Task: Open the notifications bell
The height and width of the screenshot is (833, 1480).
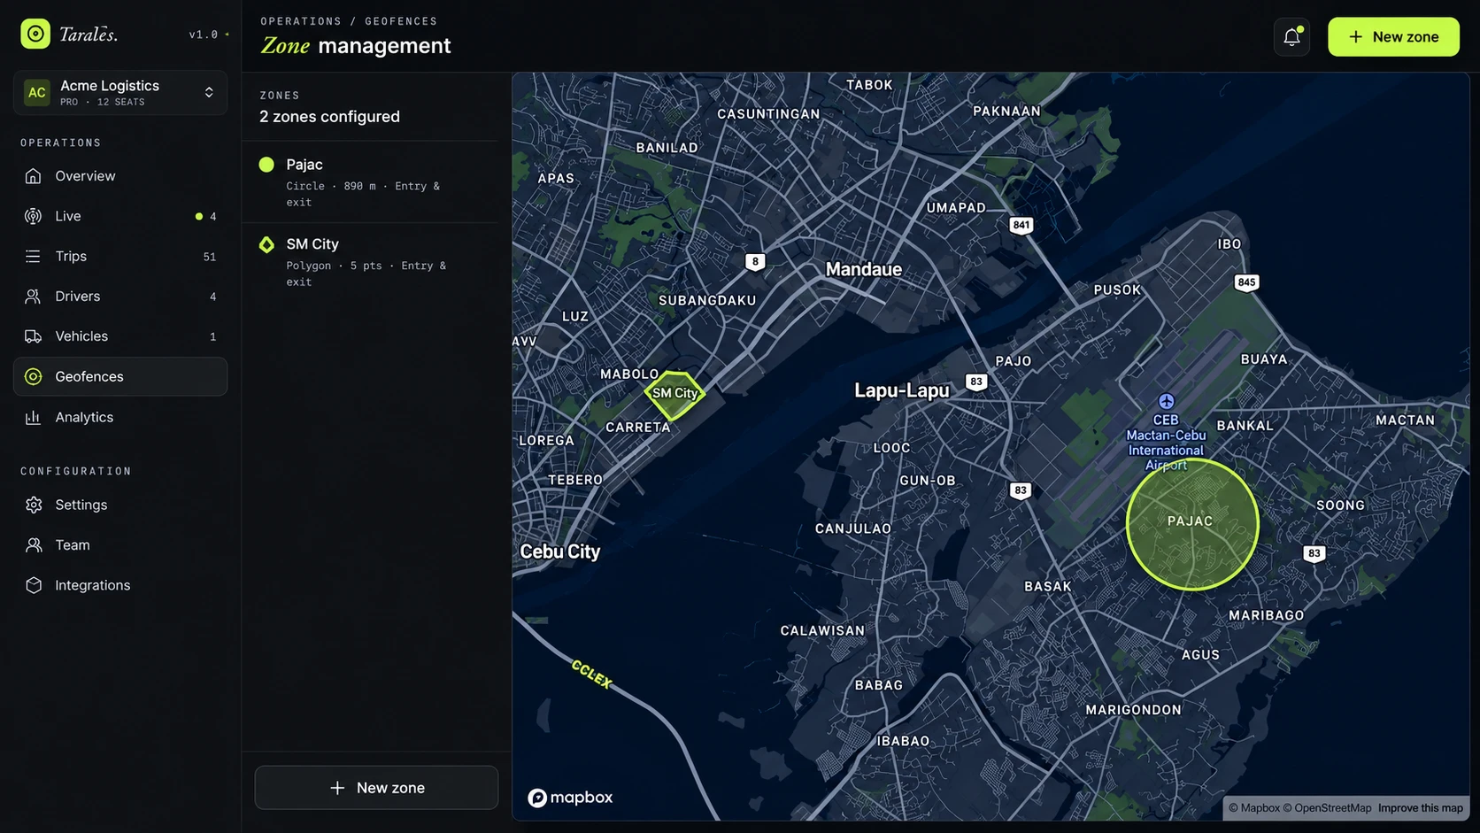Action: (x=1291, y=36)
